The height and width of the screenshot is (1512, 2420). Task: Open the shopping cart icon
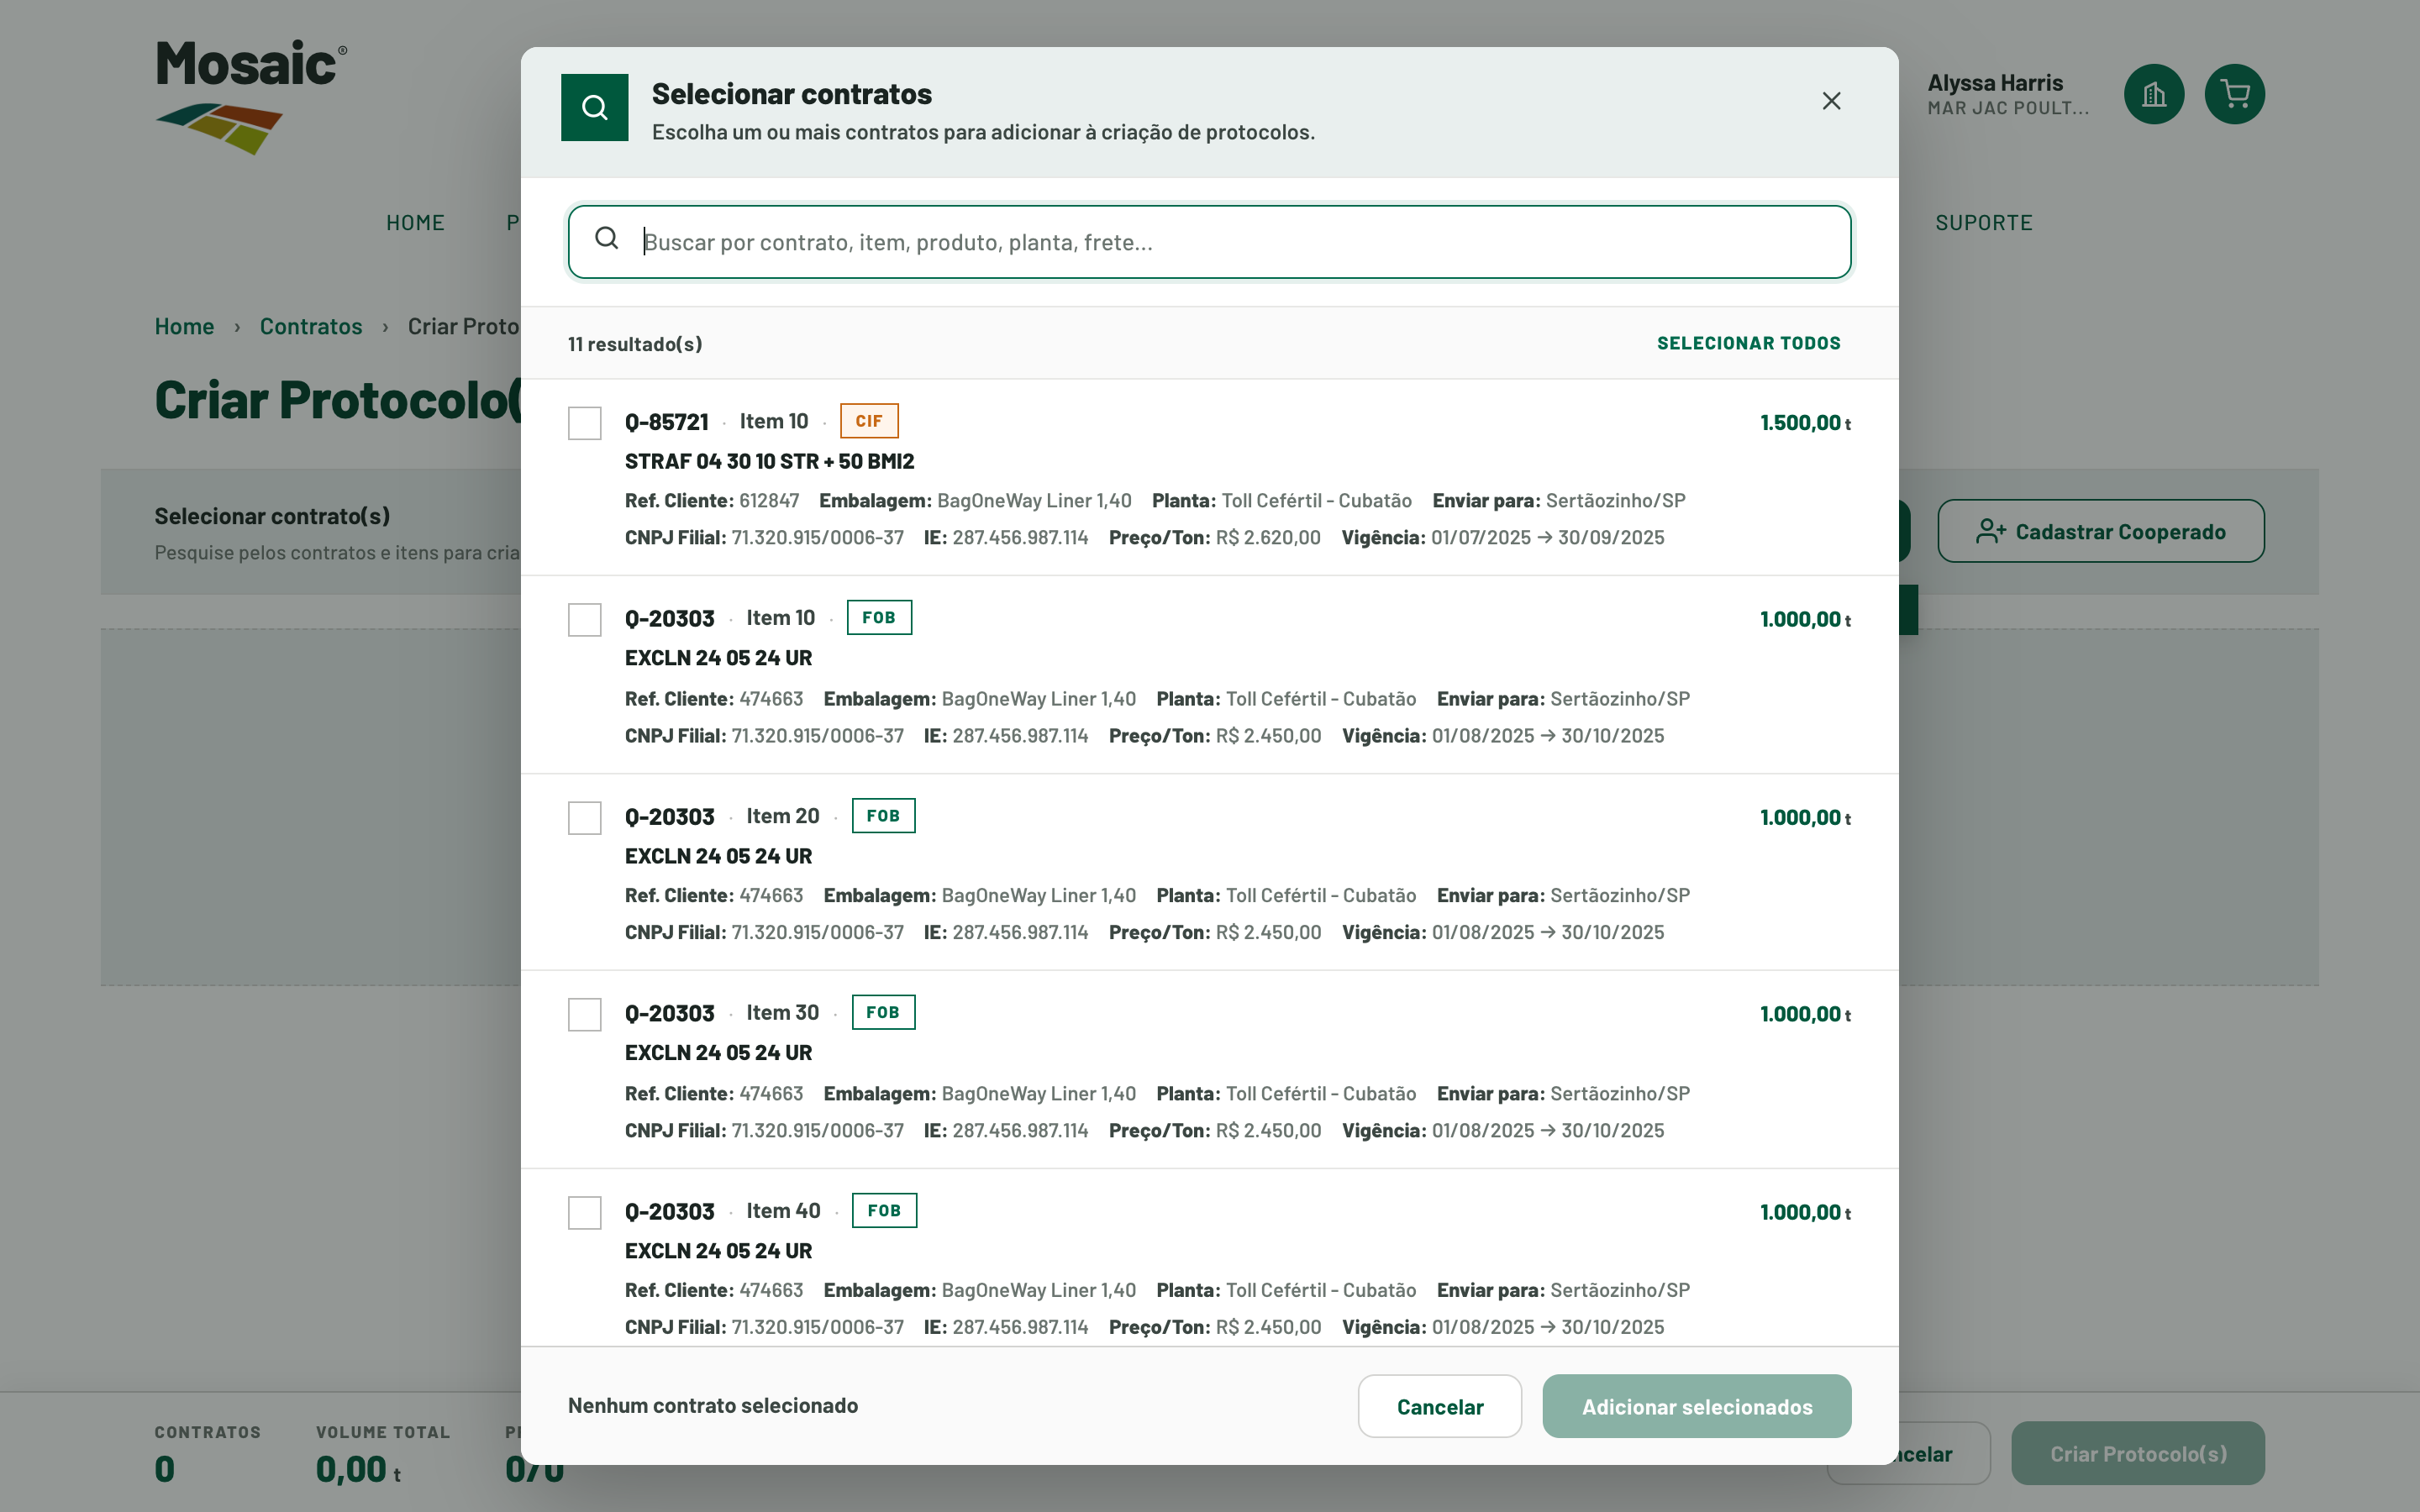2235,94
